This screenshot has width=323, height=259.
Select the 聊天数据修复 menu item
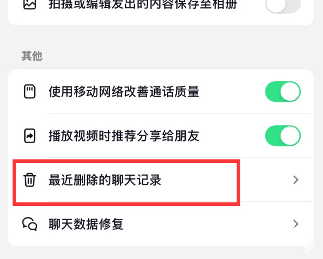86,224
